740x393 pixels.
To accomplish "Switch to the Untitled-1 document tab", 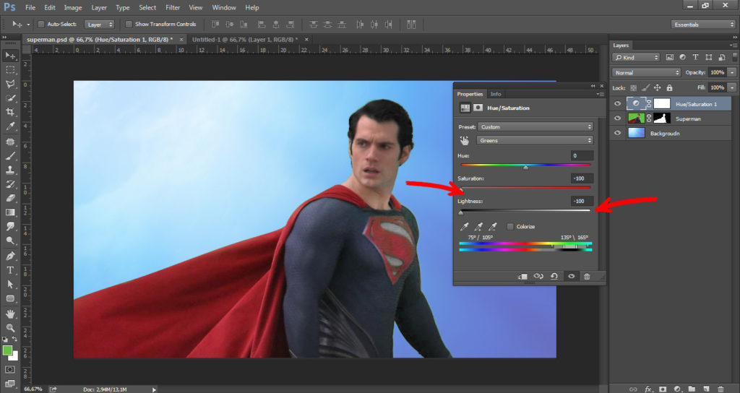I will pos(244,40).
